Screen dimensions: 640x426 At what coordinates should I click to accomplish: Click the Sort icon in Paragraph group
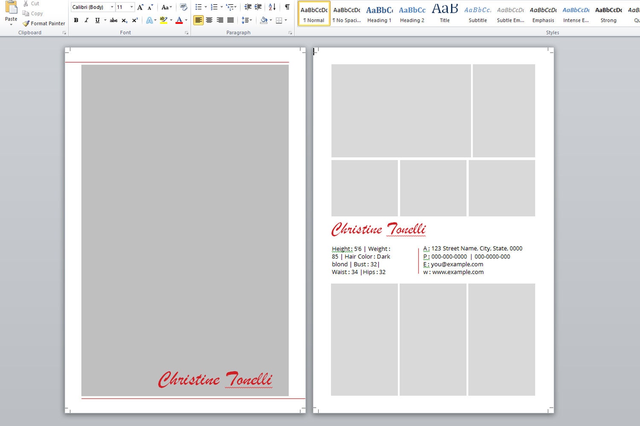[272, 7]
